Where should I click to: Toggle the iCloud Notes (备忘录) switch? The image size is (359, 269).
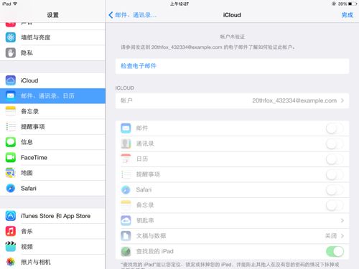click(x=335, y=205)
